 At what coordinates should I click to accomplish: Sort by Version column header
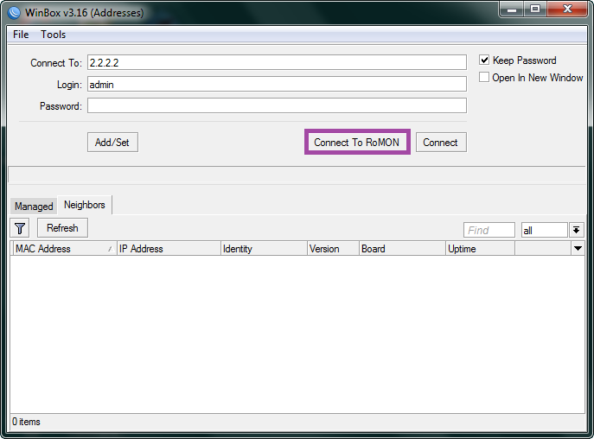tap(333, 249)
